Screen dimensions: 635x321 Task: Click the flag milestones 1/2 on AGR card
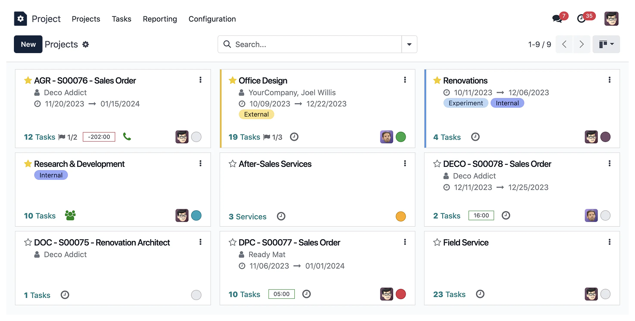pyautogui.click(x=68, y=137)
